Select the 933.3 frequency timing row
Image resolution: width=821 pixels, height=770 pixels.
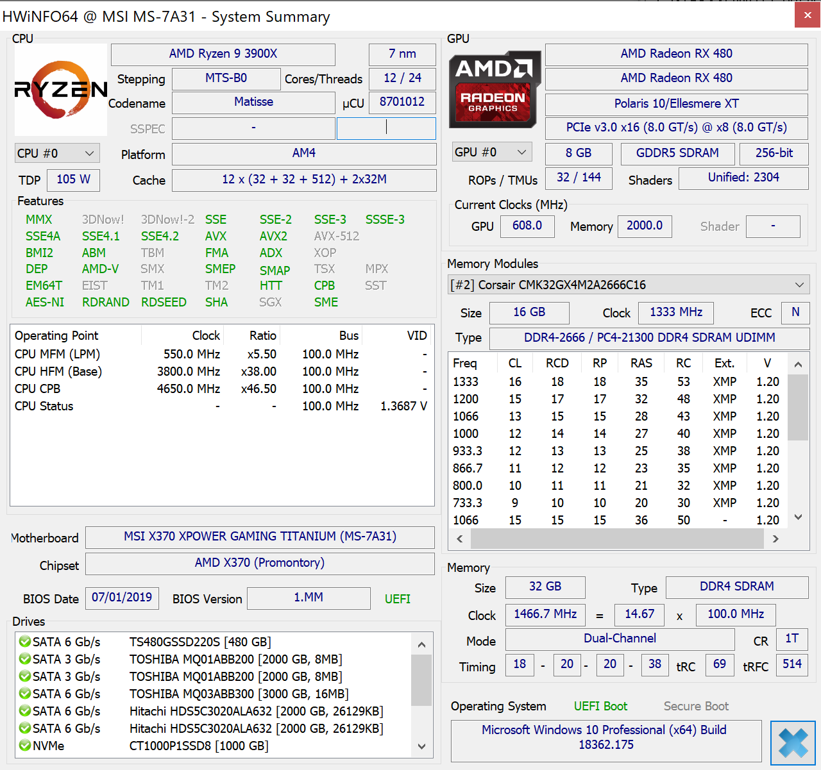tap(618, 451)
